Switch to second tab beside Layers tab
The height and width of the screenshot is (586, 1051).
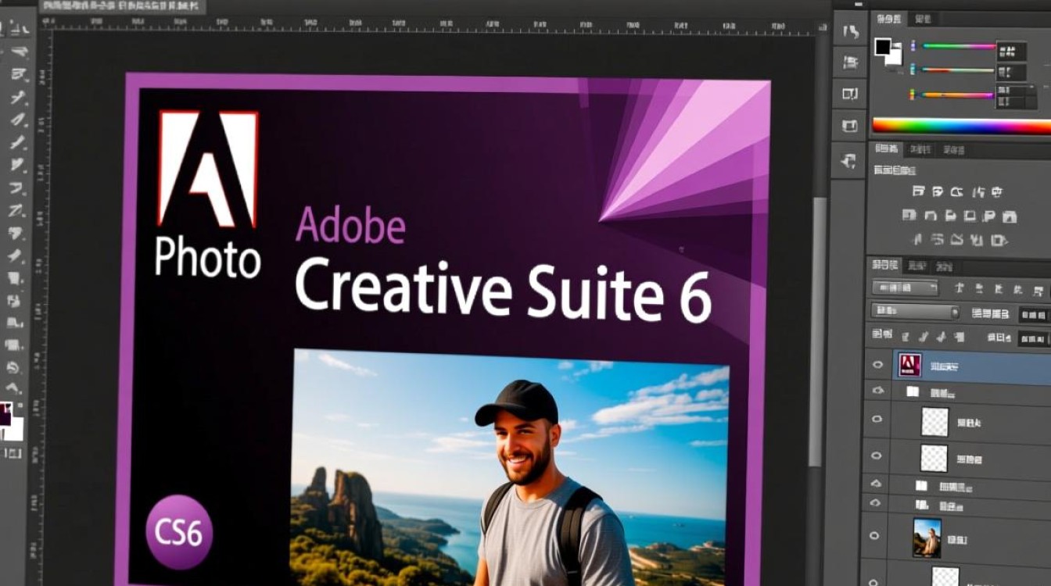(916, 266)
